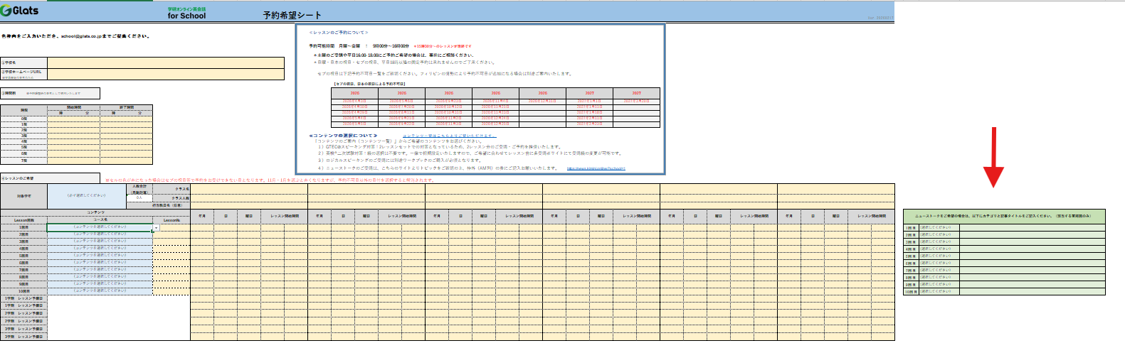Click the 予約希望シート title text
The width and height of the screenshot is (1125, 348).
pos(292,15)
